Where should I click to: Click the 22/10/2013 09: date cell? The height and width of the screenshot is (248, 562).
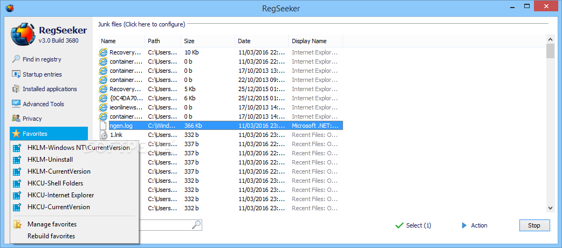click(x=261, y=80)
